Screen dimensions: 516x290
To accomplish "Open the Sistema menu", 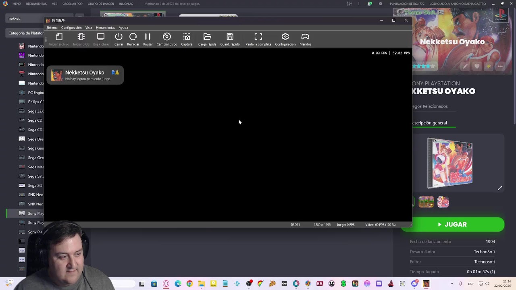I will pyautogui.click(x=52, y=28).
